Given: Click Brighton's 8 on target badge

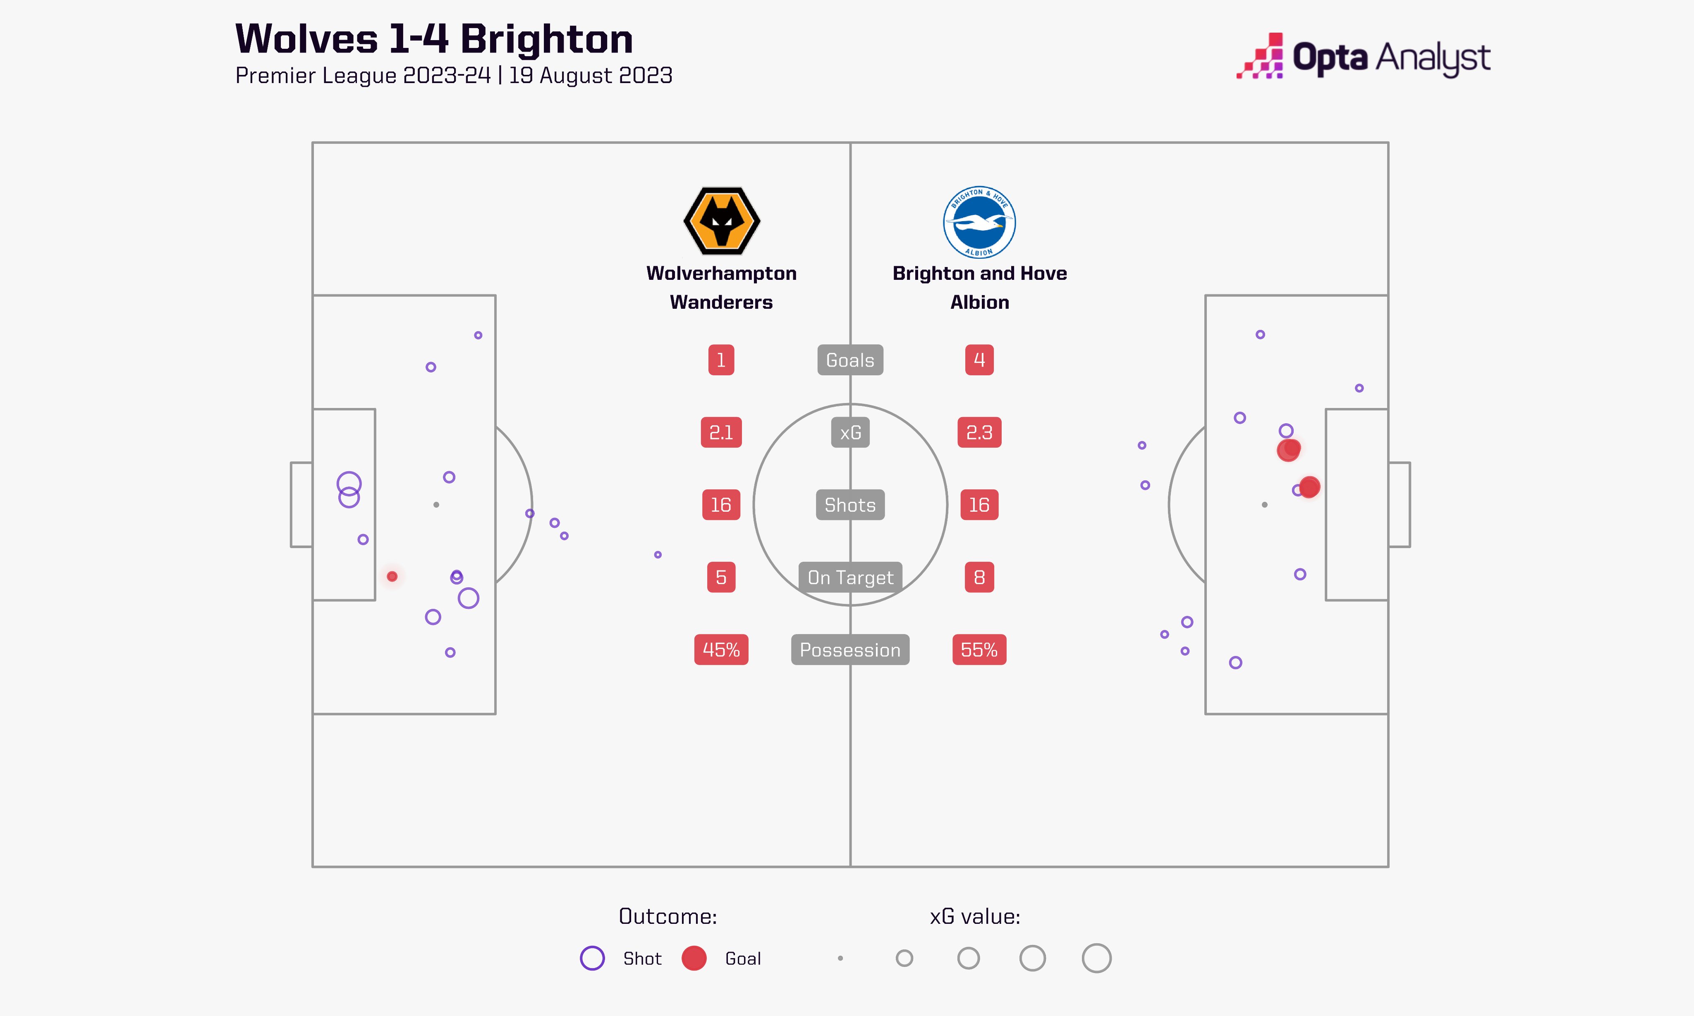Looking at the screenshot, I should click(x=979, y=577).
